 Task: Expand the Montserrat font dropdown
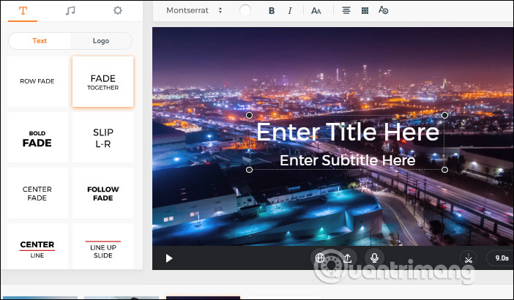[x=195, y=11]
